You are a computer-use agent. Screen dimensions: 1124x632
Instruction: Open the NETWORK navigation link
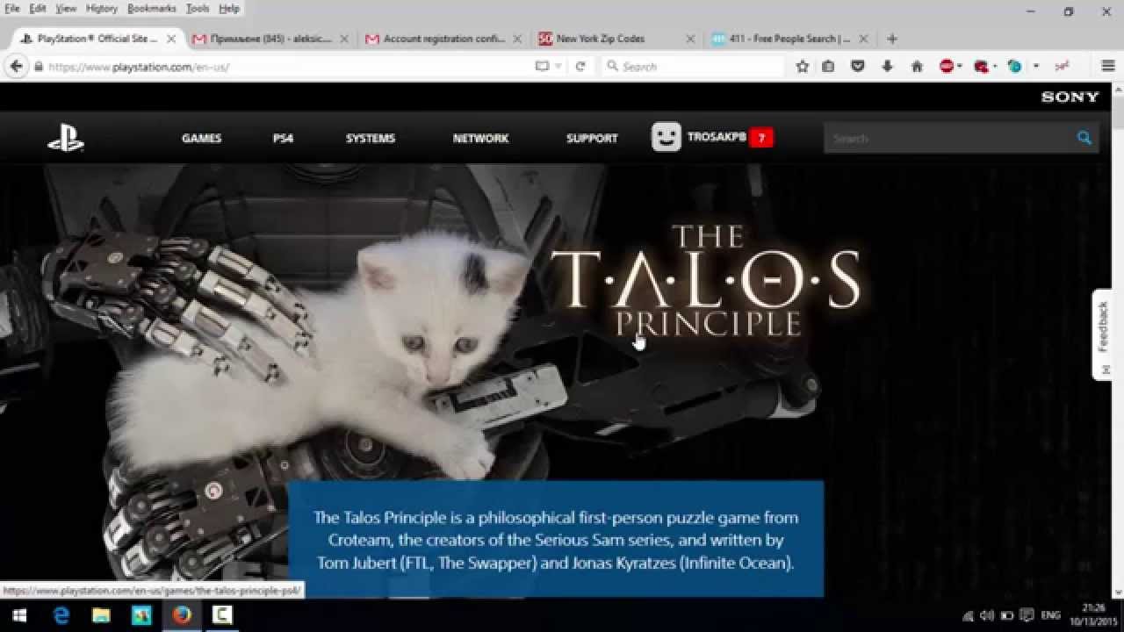point(480,138)
